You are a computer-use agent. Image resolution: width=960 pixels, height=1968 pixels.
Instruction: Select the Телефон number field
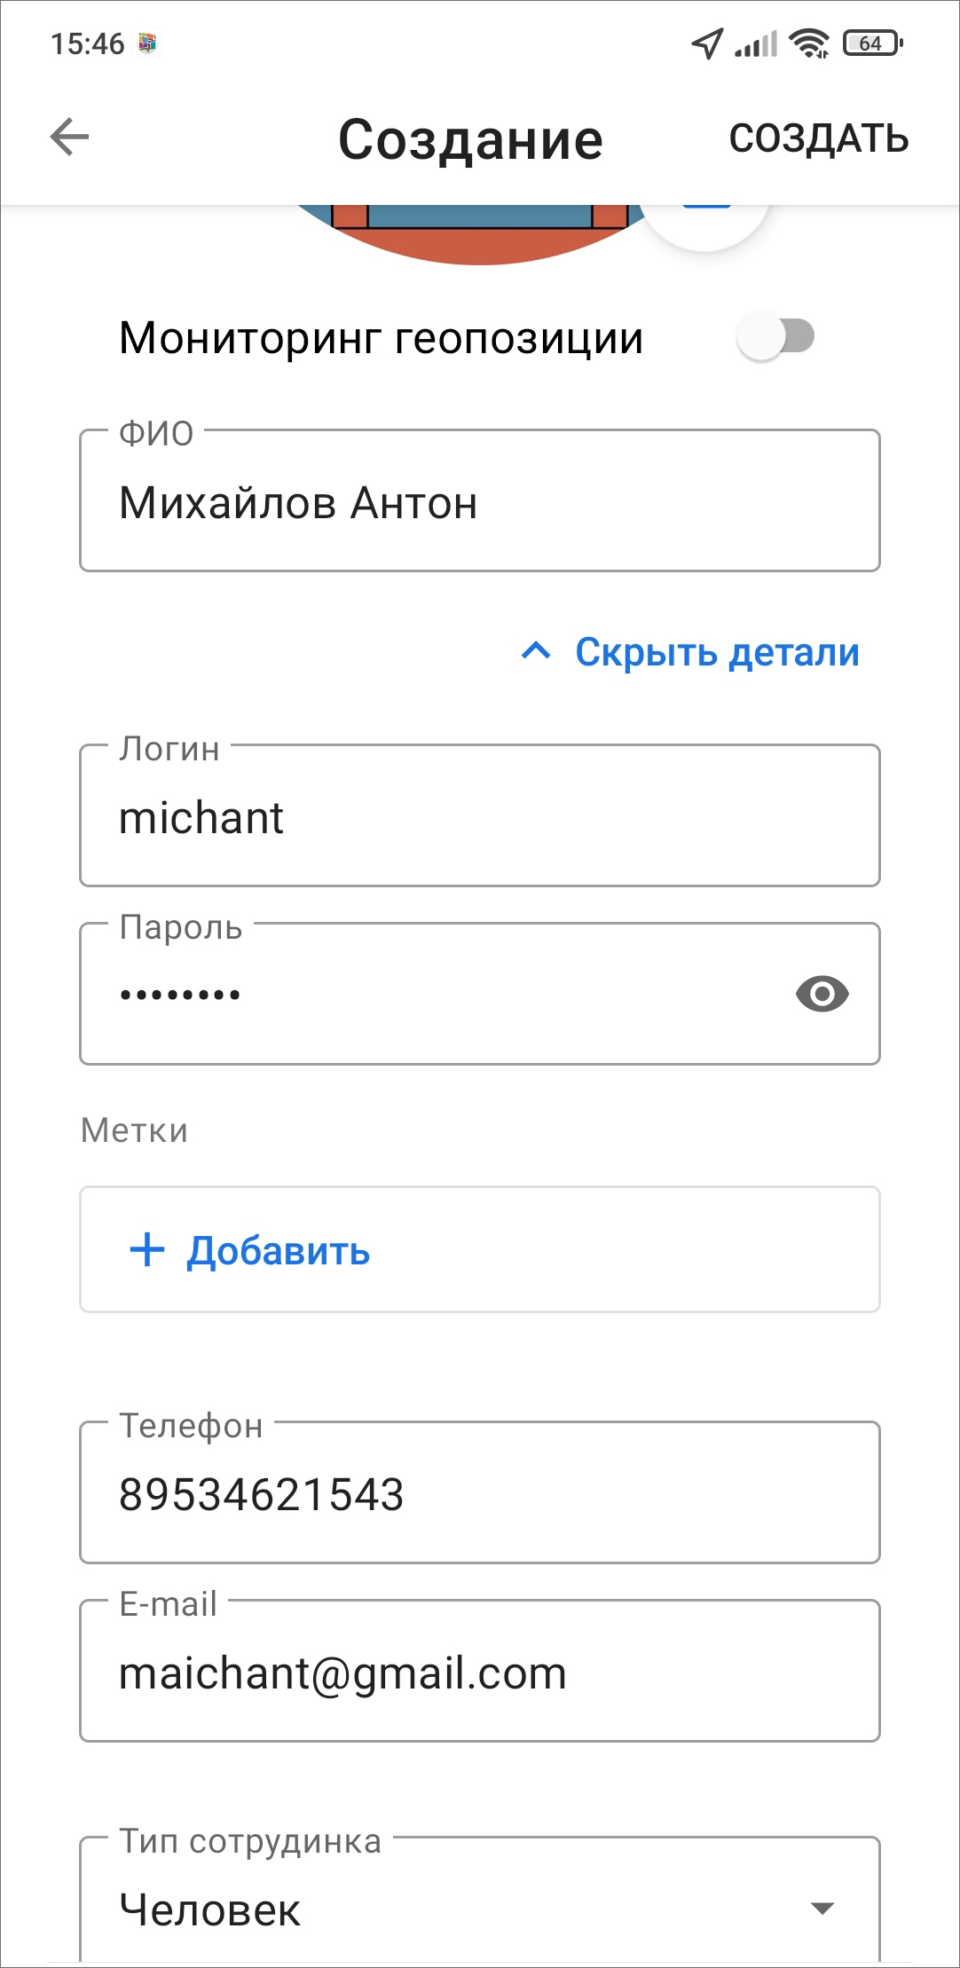(479, 1494)
